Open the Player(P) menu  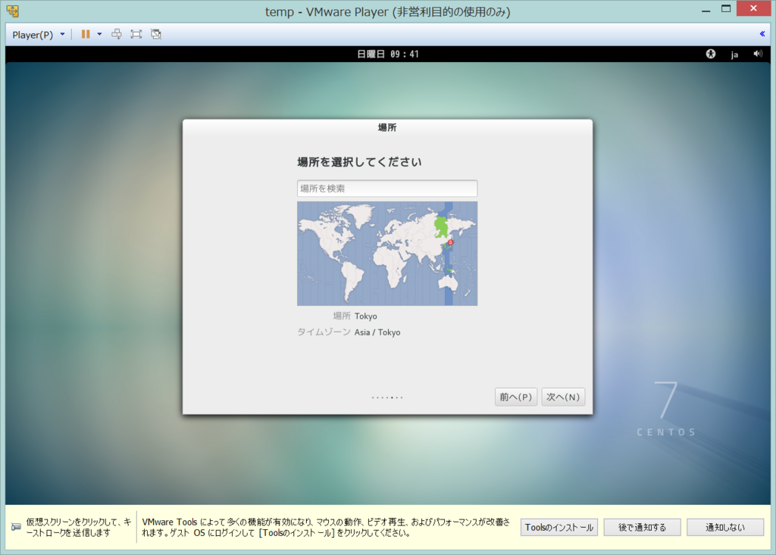click(x=33, y=35)
